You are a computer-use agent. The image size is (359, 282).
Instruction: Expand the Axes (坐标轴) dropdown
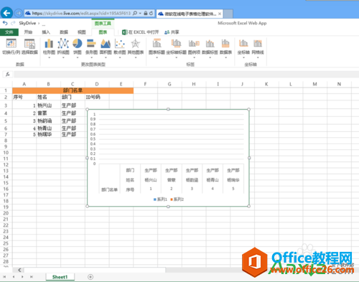(x=243, y=57)
